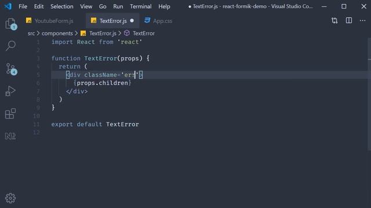Maximize the VS Code window
The width and height of the screenshot is (371, 208).
(x=344, y=6)
